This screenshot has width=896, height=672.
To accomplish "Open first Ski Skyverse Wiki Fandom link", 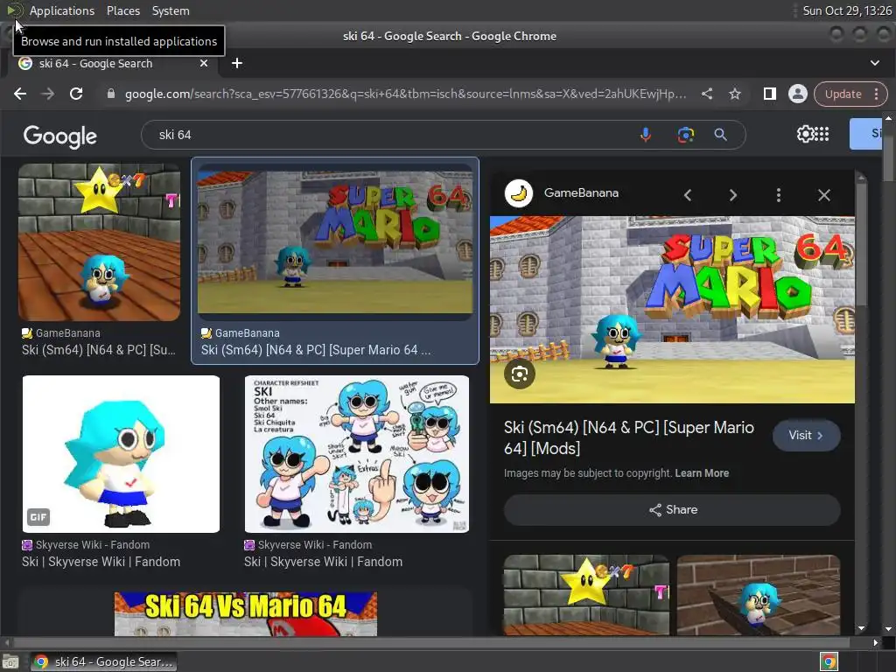I will click(101, 562).
